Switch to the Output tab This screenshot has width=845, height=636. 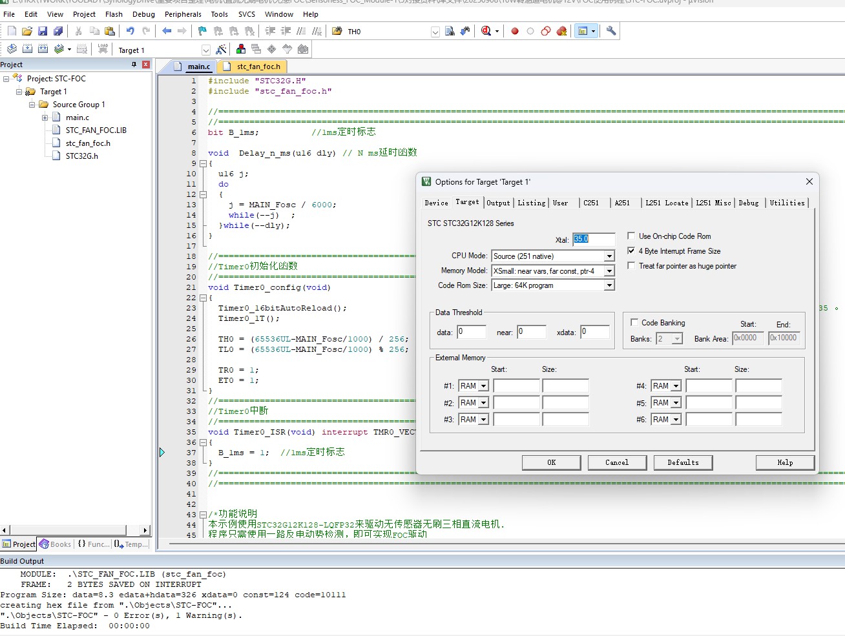(498, 203)
